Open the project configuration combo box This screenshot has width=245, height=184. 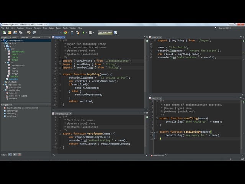(x=51, y=33)
